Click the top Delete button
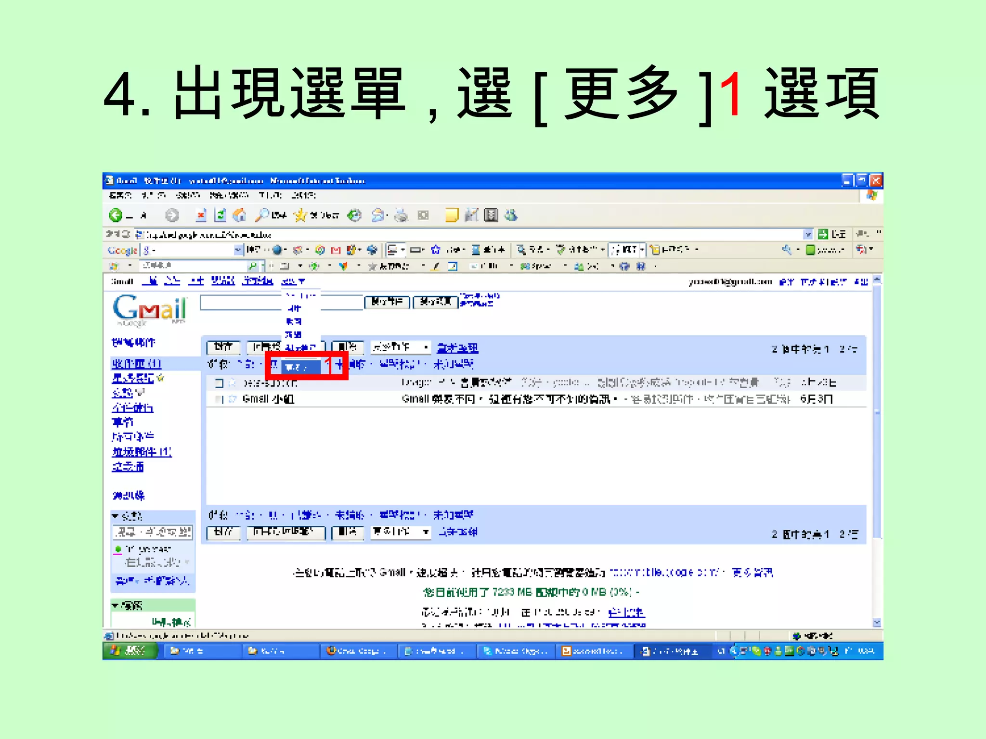The height and width of the screenshot is (739, 986). tap(348, 347)
